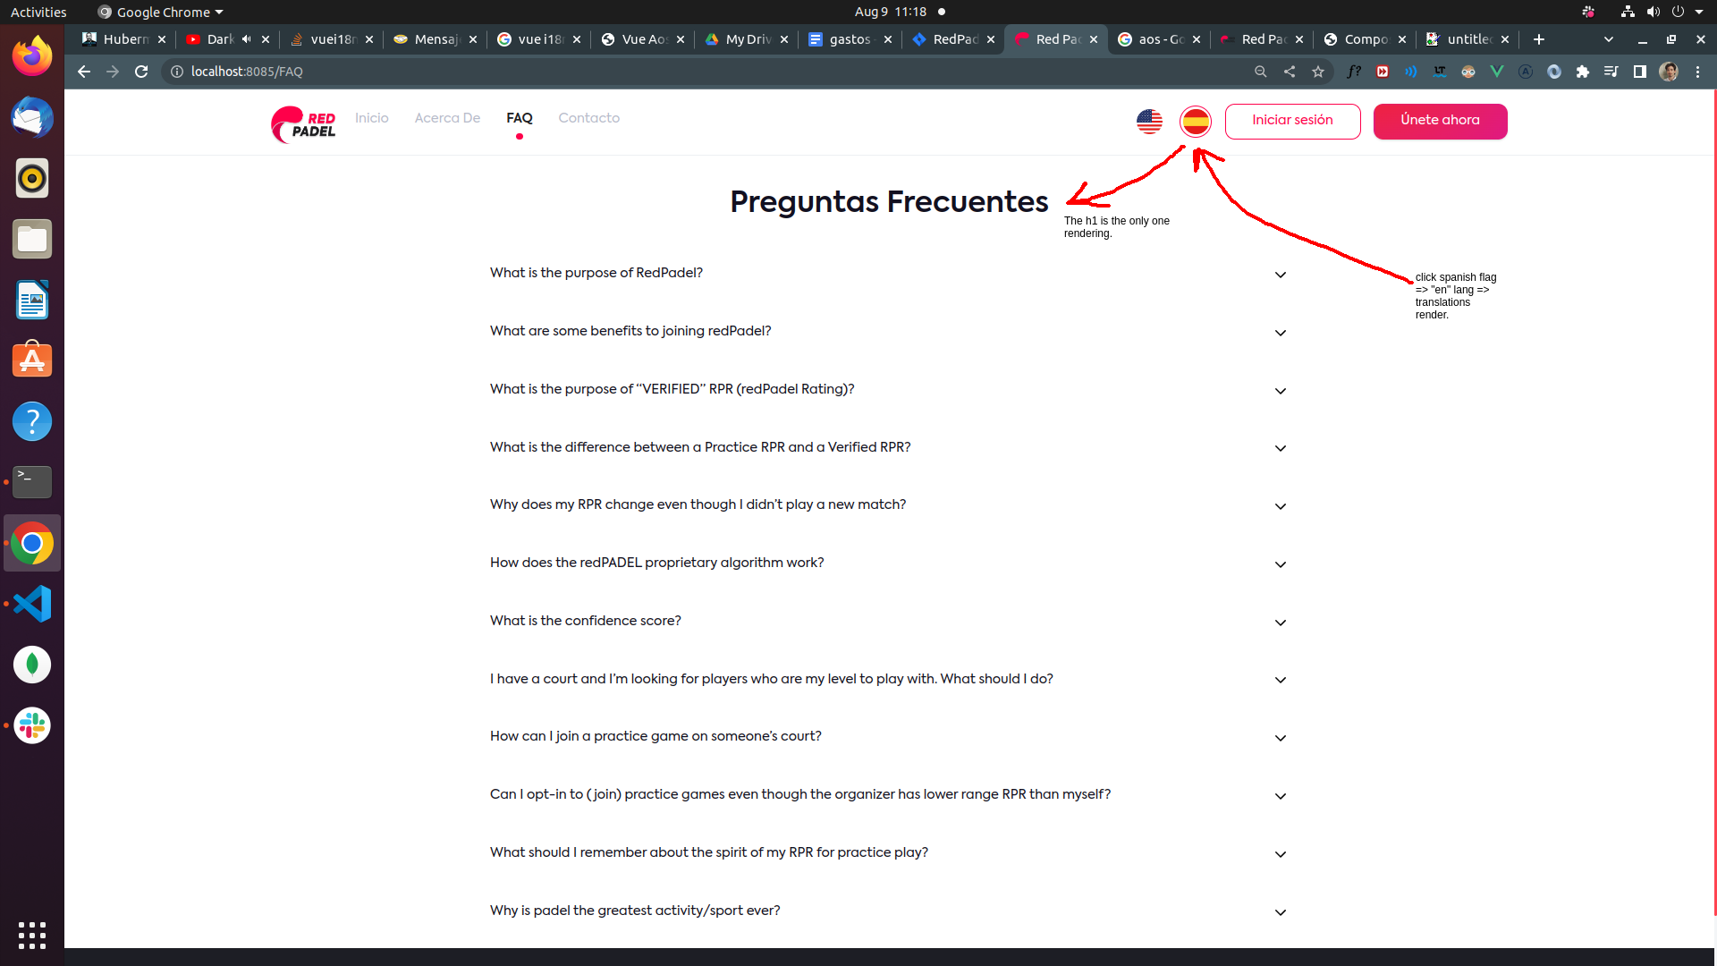Image resolution: width=1717 pixels, height=966 pixels.
Task: Expand 'What is the confidence score?' question
Action: click(x=1280, y=623)
